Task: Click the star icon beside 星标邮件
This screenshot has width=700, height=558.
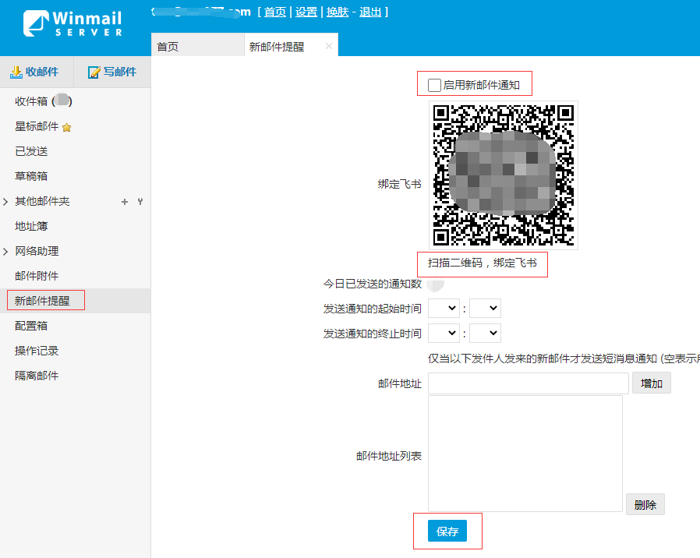Action: [x=67, y=127]
